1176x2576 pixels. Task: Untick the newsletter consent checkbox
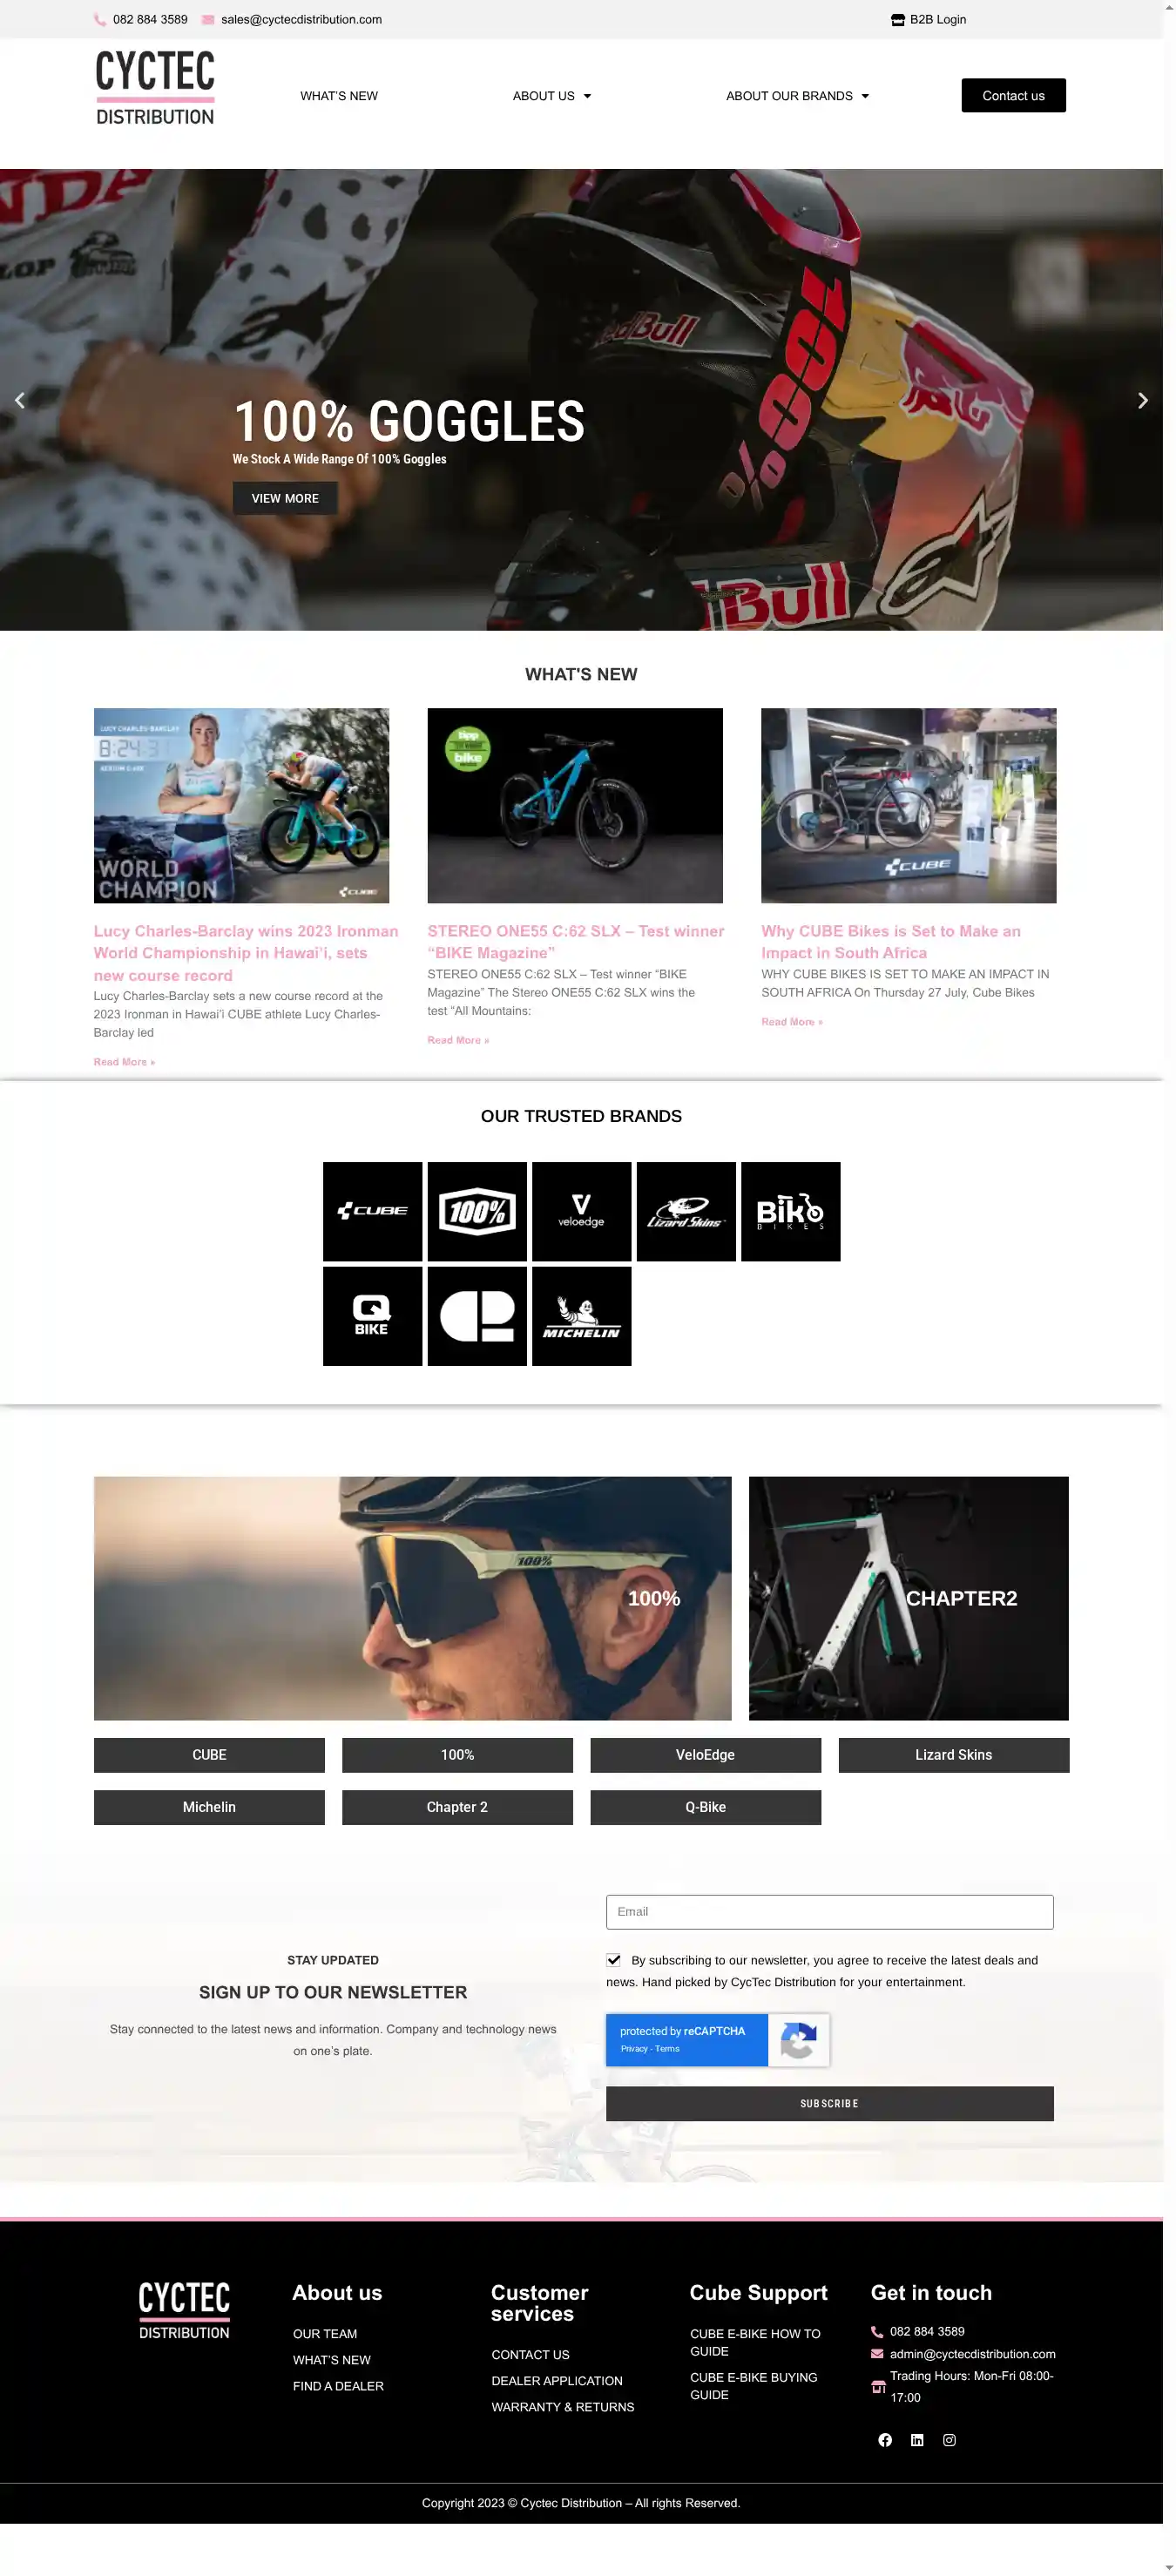point(613,1960)
